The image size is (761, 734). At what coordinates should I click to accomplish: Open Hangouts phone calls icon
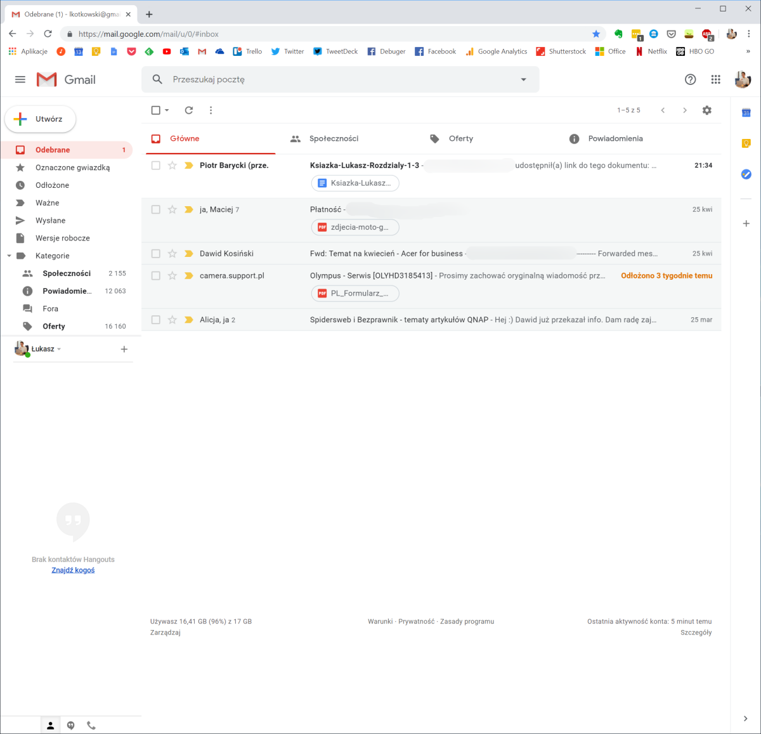tap(91, 725)
